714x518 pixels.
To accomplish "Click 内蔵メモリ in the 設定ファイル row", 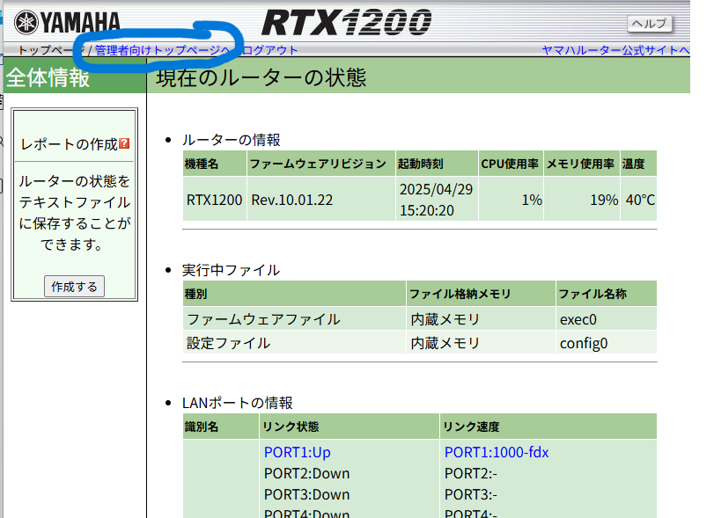I will click(x=445, y=343).
